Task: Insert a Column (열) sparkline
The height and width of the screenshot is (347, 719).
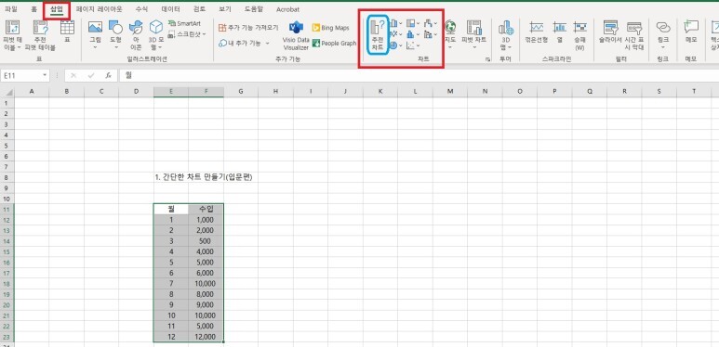Action: click(x=559, y=32)
